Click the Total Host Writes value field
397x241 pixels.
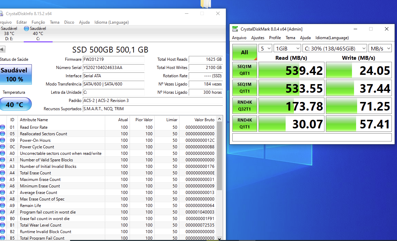tap(206, 68)
